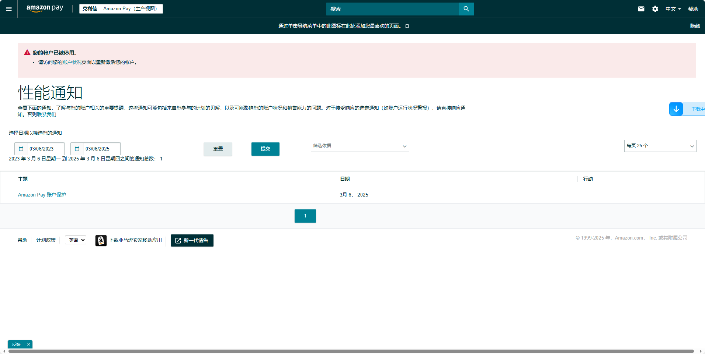Open the 克利佳 Amazon Pay account switcher
This screenshot has height=354, width=705.
coord(121,8)
